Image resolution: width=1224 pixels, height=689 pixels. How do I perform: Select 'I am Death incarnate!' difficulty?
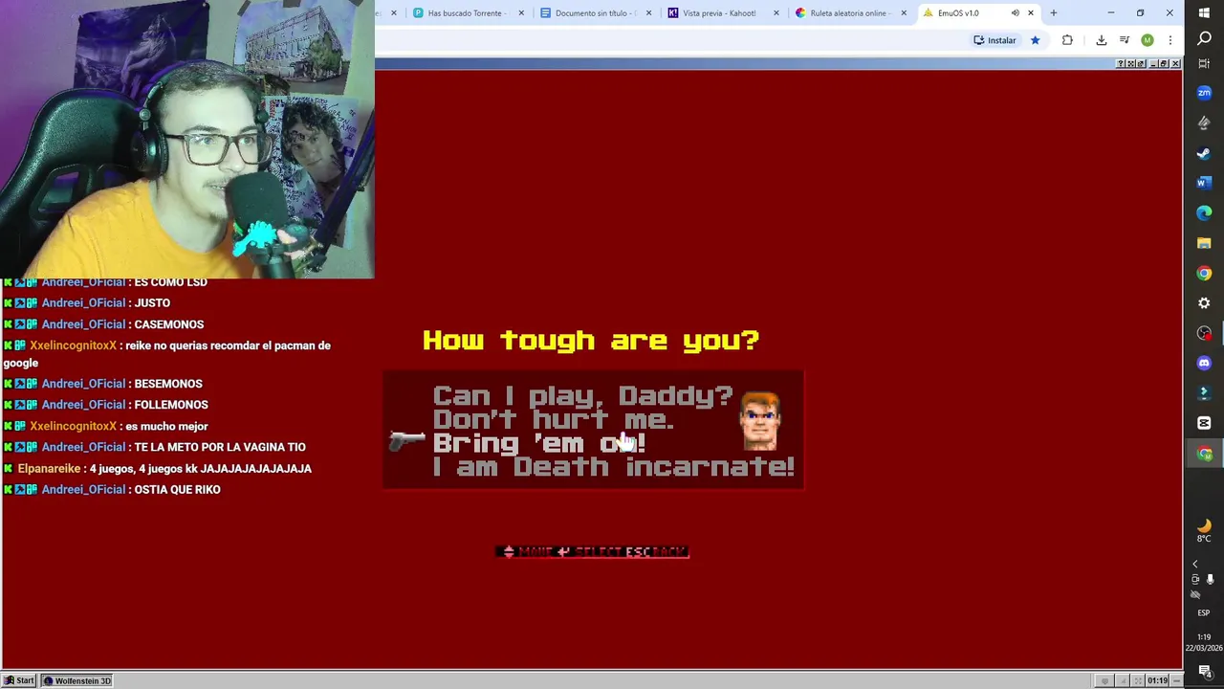pos(613,467)
